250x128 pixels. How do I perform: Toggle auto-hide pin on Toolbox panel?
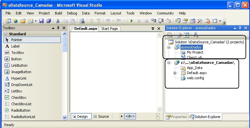click(x=58, y=28)
